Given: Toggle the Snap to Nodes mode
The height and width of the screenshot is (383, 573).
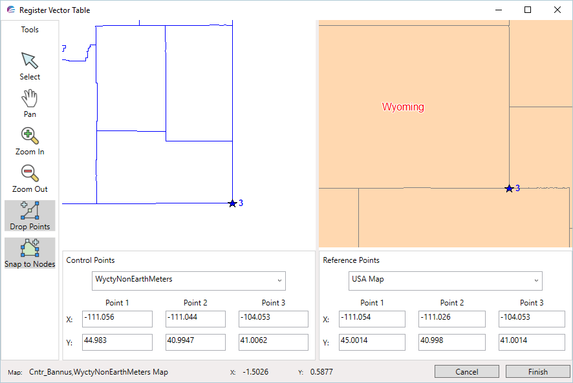Looking at the screenshot, I should pos(29,253).
